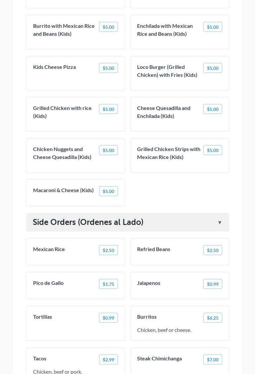Screen dimensions: 255x374
Task: Click price button for Grilled Chicken with rice
Action: pyautogui.click(x=108, y=109)
